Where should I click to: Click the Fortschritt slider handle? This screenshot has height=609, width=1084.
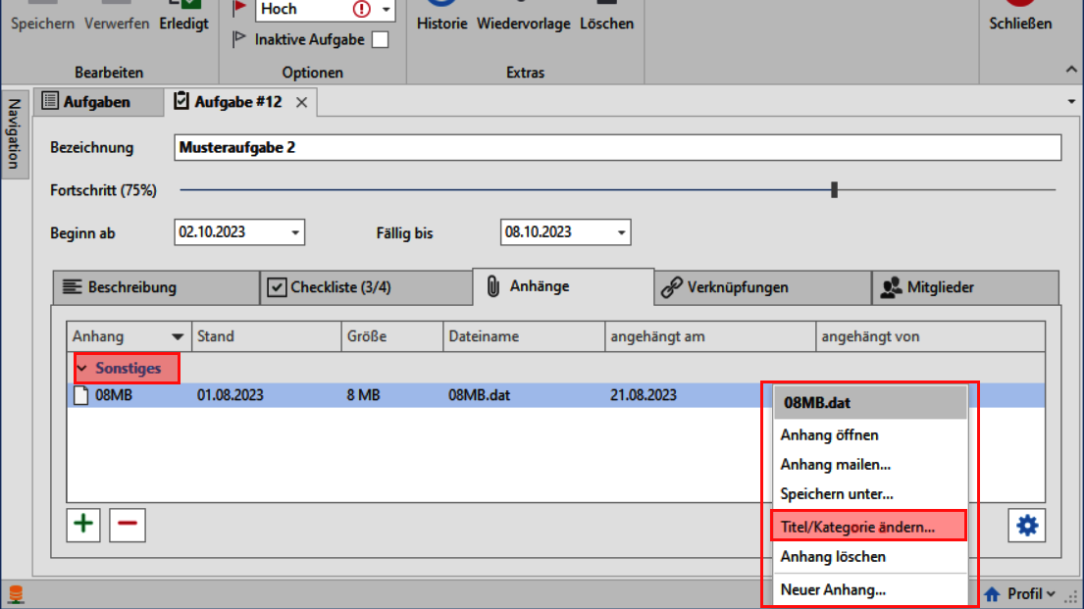pyautogui.click(x=834, y=190)
